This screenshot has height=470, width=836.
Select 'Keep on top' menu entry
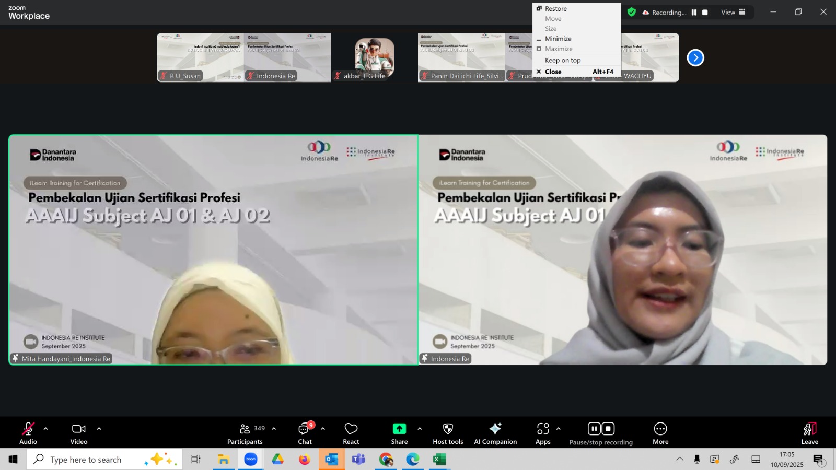point(563,61)
